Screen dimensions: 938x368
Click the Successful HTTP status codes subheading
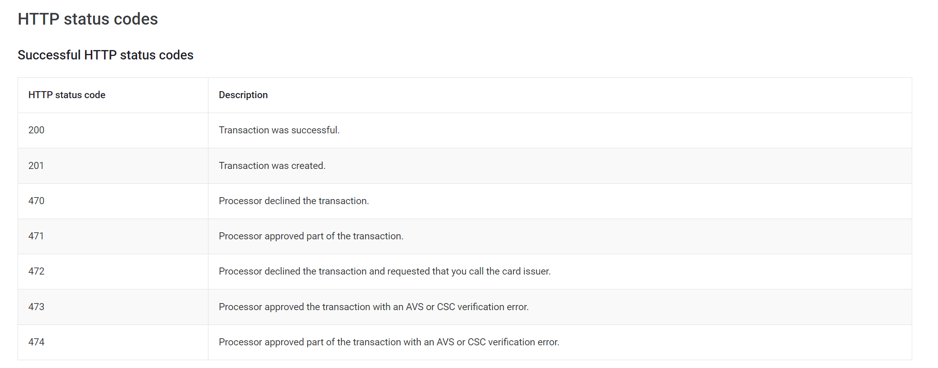(x=106, y=55)
